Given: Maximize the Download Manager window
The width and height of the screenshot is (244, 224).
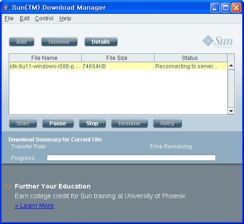Looking at the screenshot, I should pos(226,7).
